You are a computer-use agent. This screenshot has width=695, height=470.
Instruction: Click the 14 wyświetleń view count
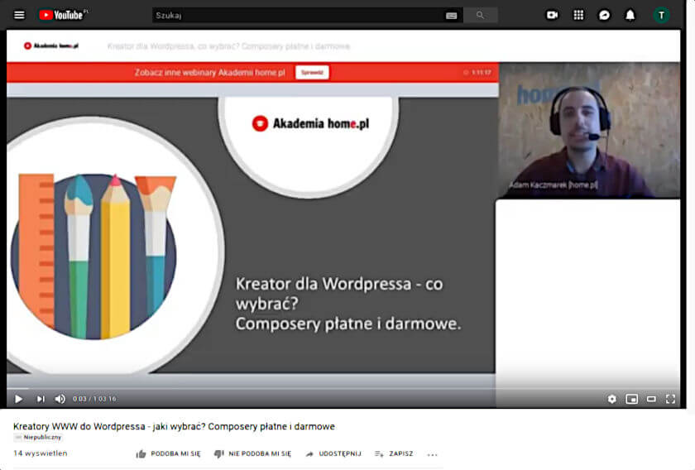coord(41,453)
